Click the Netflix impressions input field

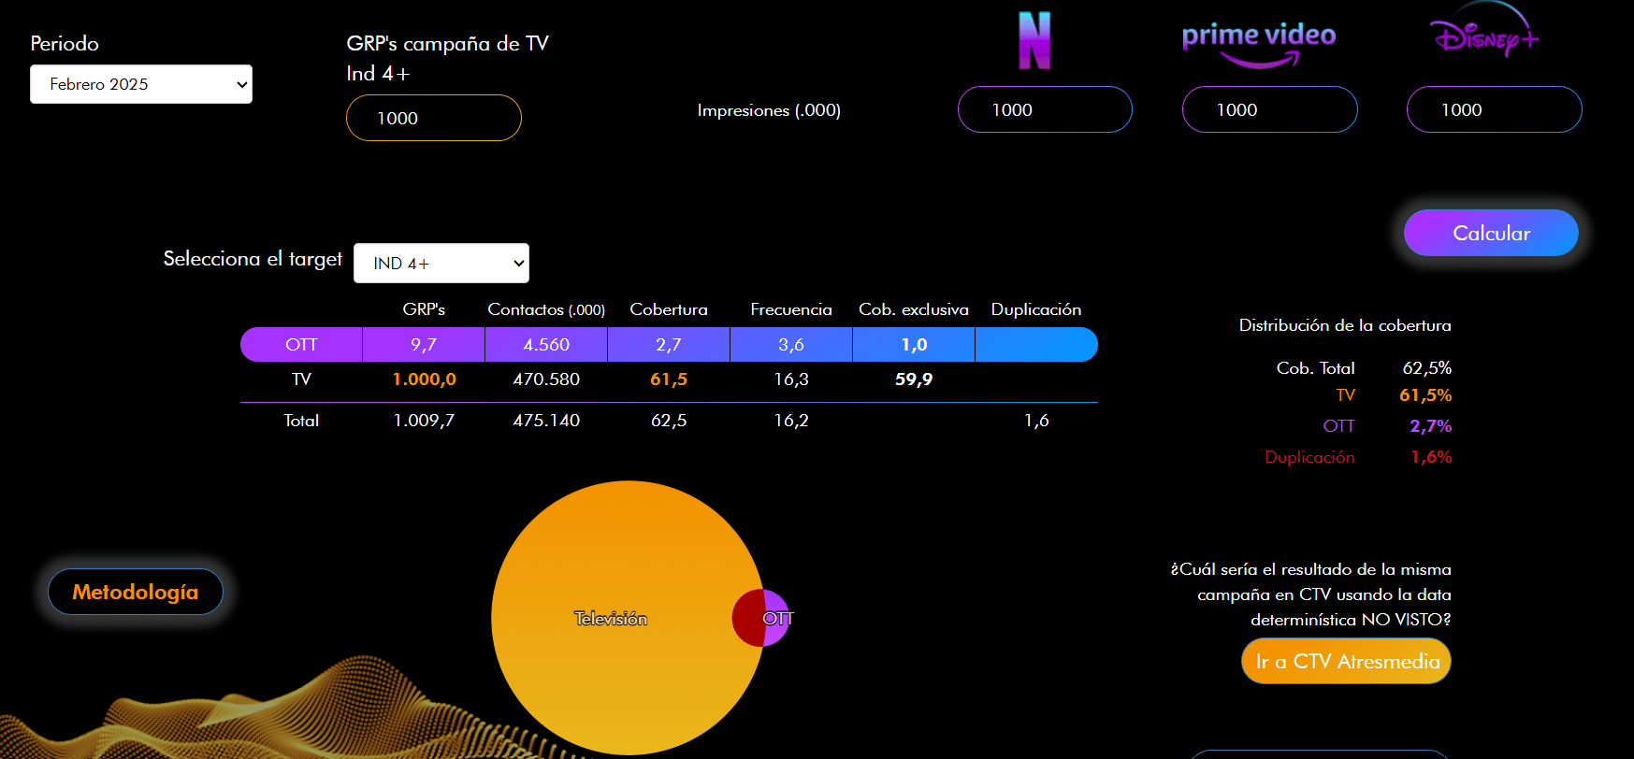(1045, 109)
